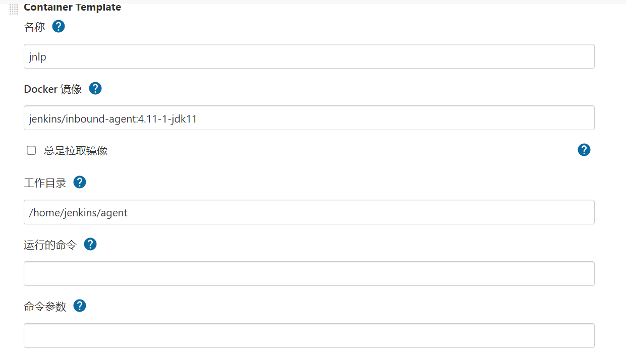Open help for 总是拉取镜像 option

click(584, 150)
